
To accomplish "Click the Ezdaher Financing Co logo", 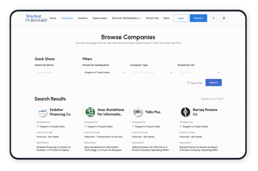I will pyautogui.click(x=43, y=112).
